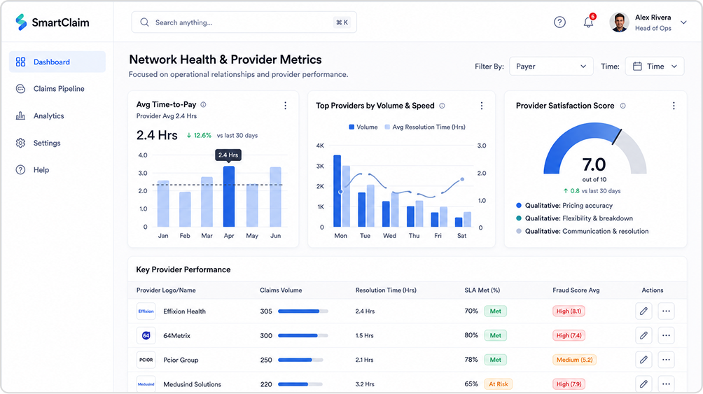
Task: Click the Medusind Solutions provider name
Action: point(192,384)
